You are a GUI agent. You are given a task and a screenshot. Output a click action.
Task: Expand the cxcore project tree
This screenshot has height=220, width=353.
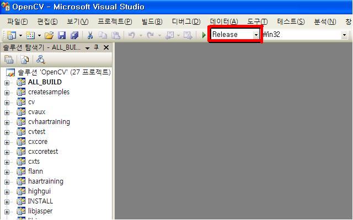[x=7, y=142]
